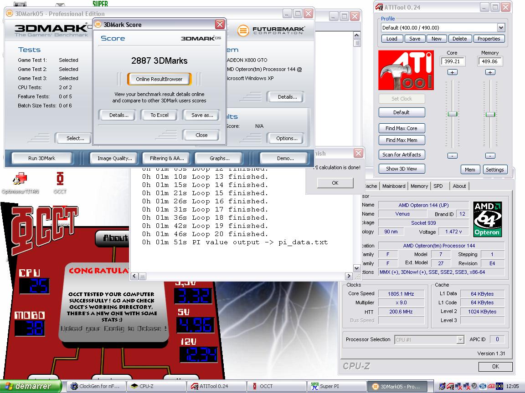
Task: Click the AMD Opteron 64 logo
Action: coord(487,219)
